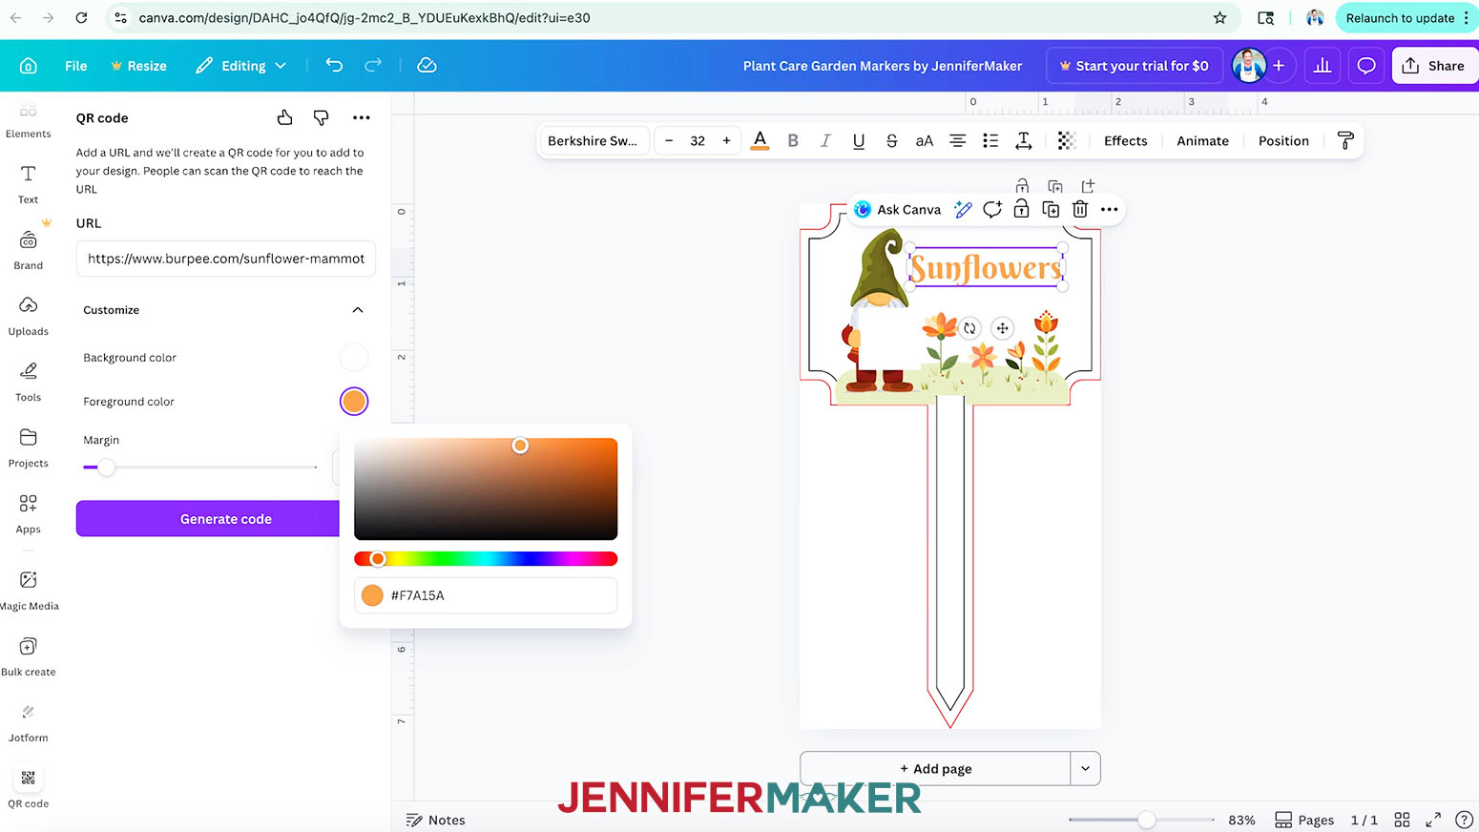Open Apps in the sidebar
This screenshot has height=832, width=1479.
pyautogui.click(x=28, y=513)
